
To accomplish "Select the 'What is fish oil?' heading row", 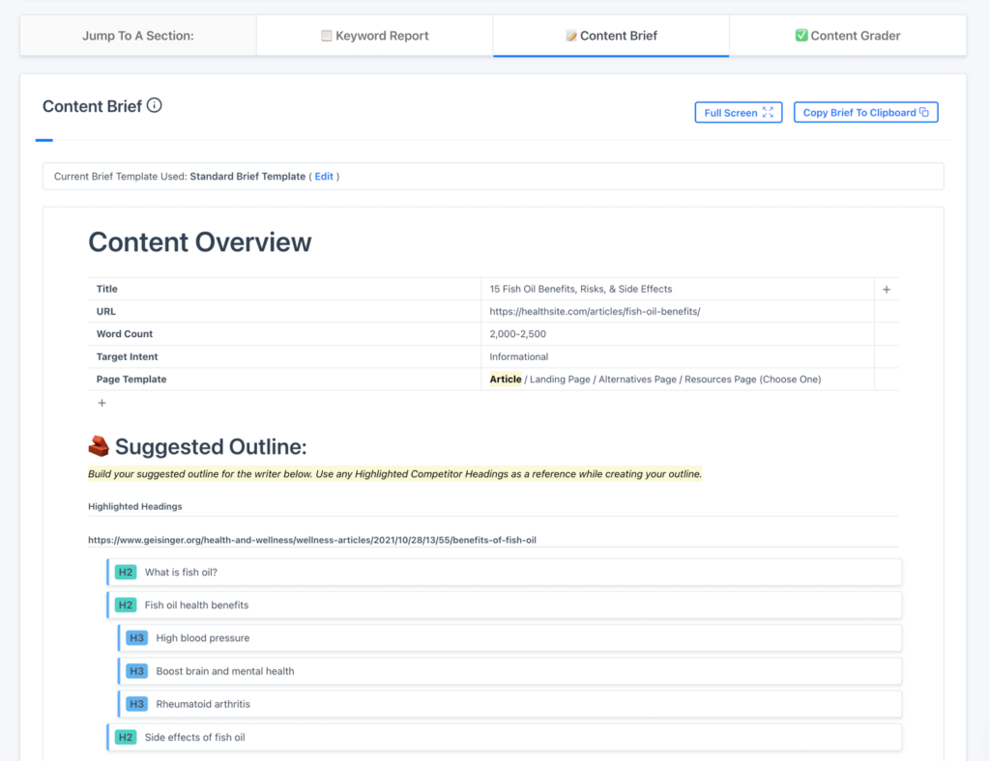I will point(505,572).
